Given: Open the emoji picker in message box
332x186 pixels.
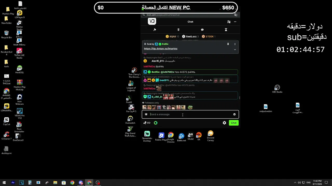Looking at the screenshot, I should [x=234, y=114].
